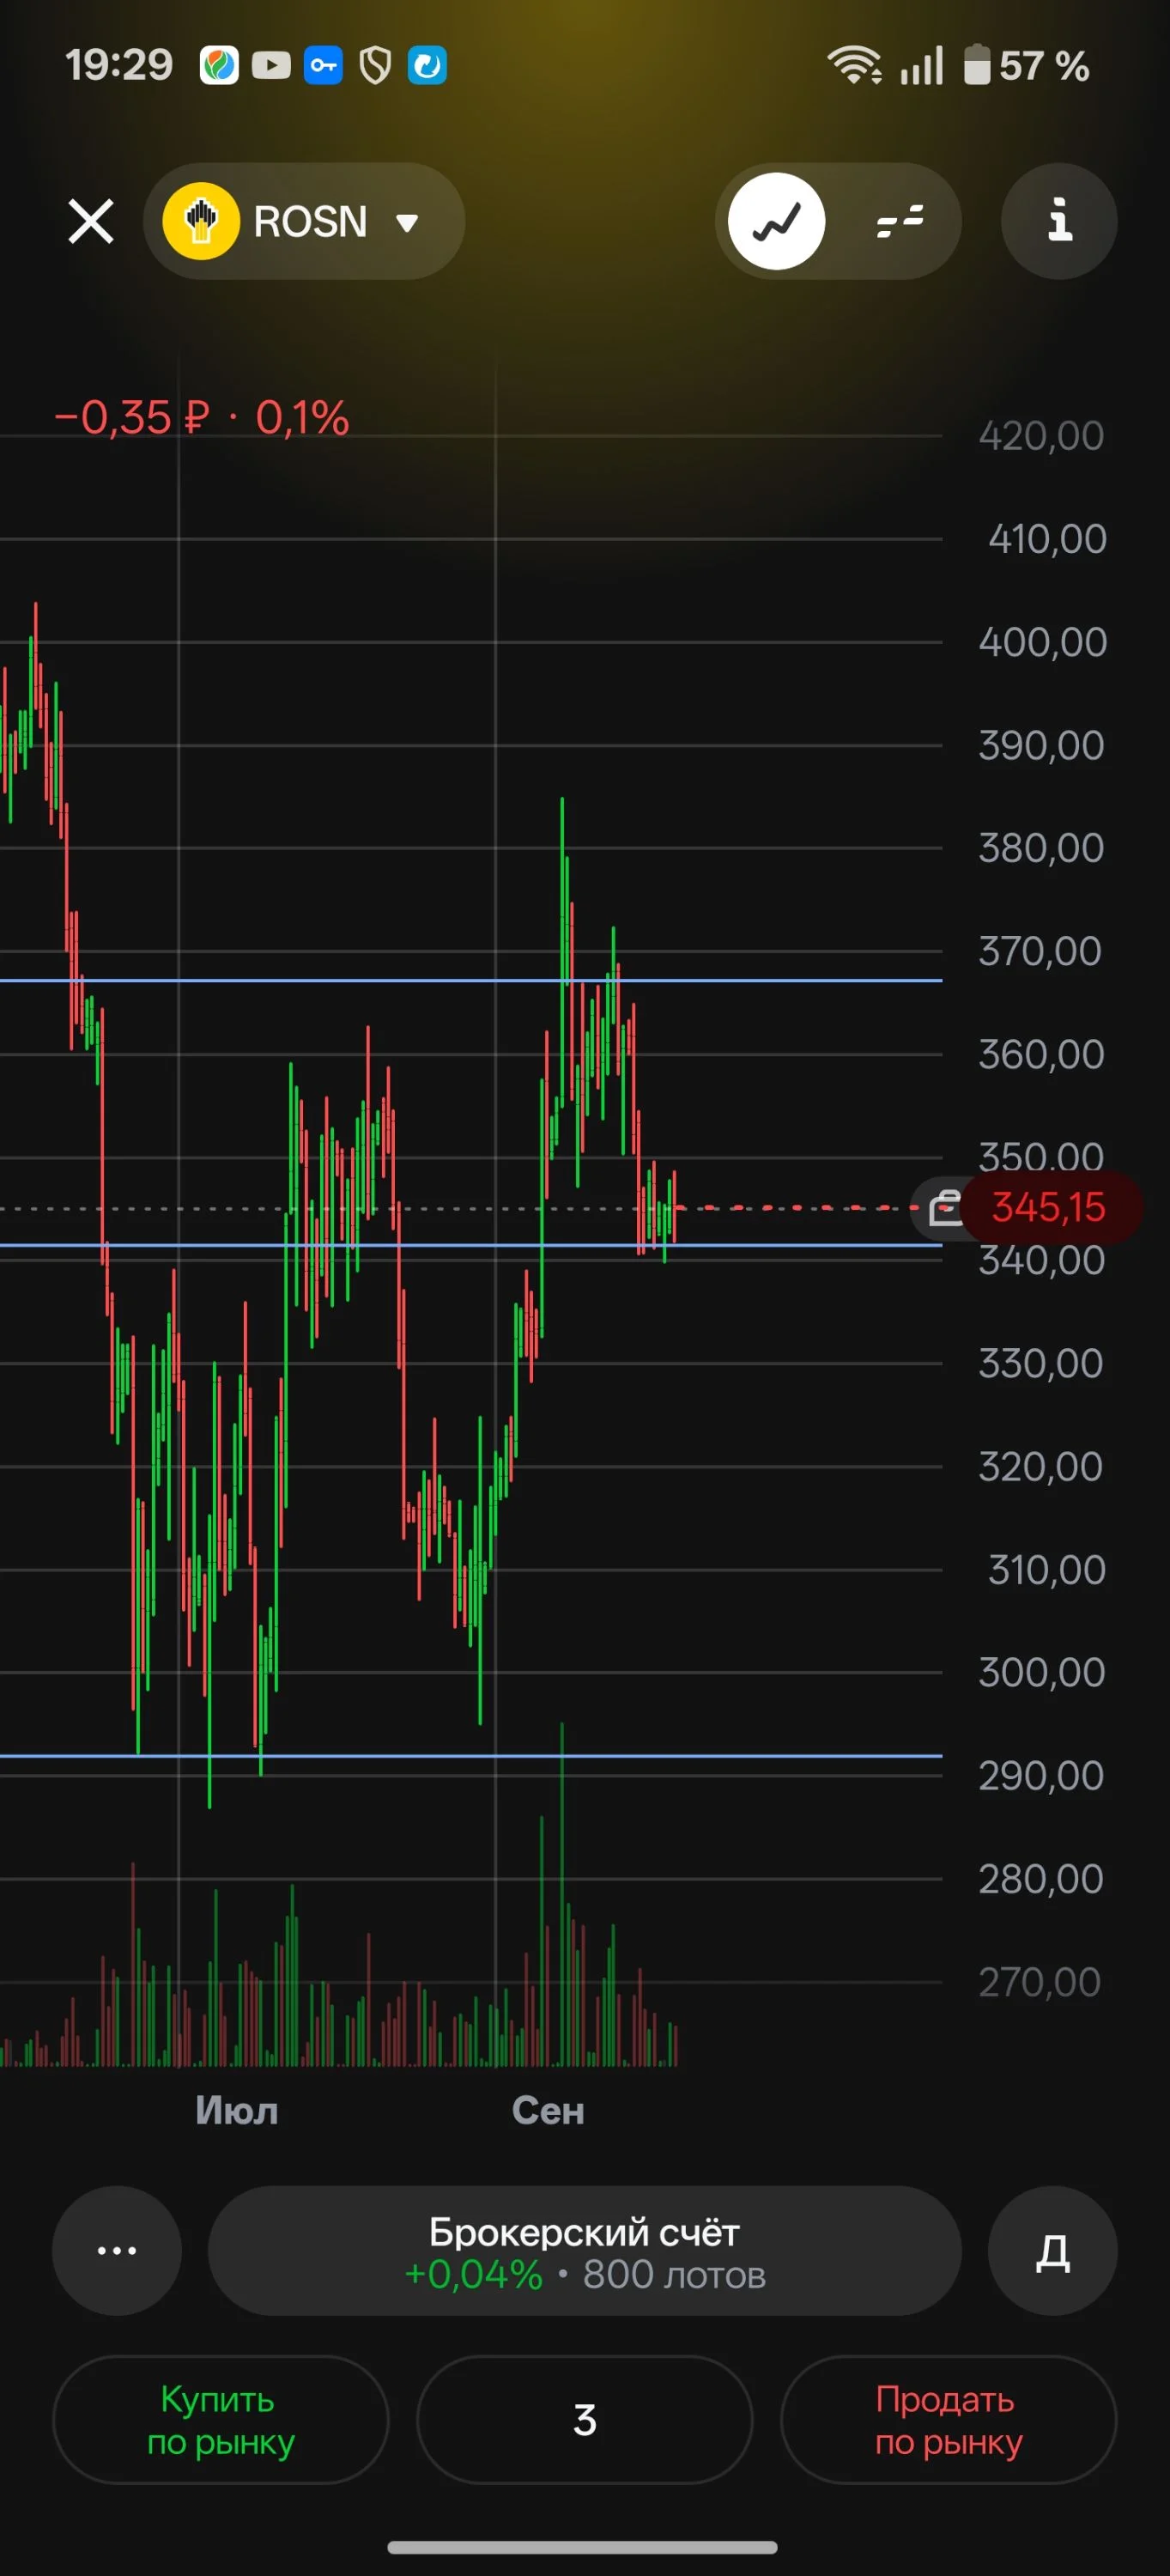
Task: Close the ROSN chart view
Action: pos(91,221)
